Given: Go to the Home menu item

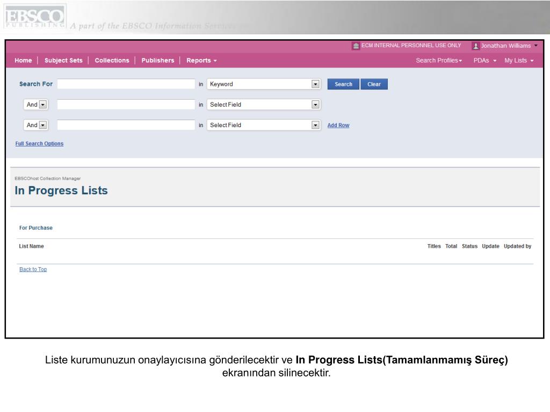Looking at the screenshot, I should coord(23,61).
